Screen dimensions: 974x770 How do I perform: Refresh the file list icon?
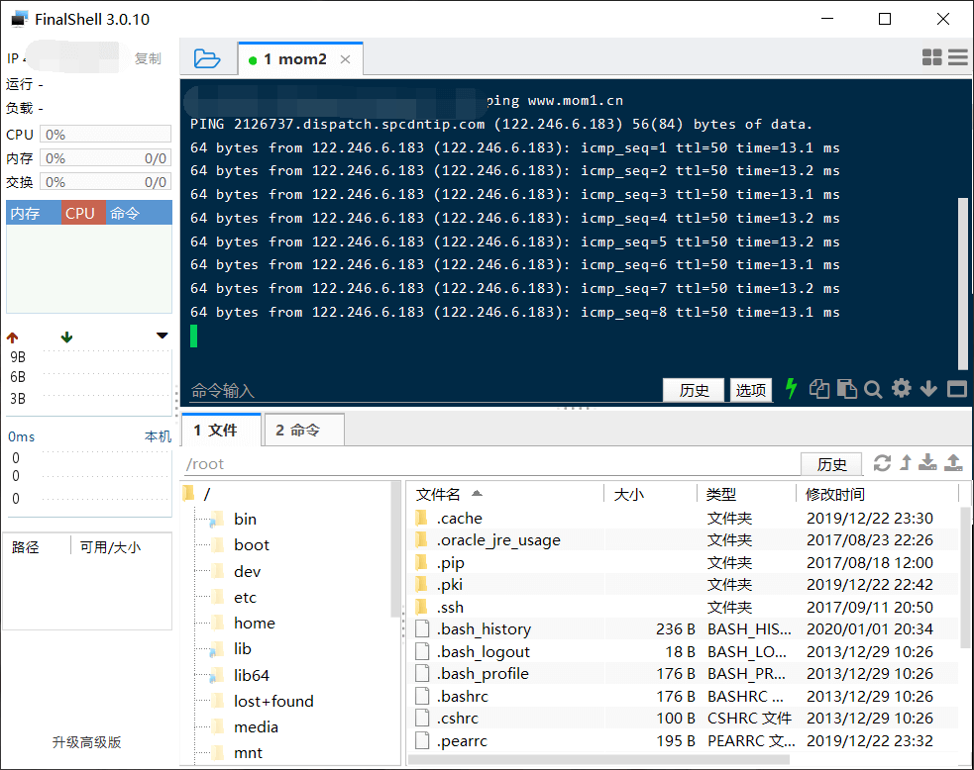(x=882, y=463)
